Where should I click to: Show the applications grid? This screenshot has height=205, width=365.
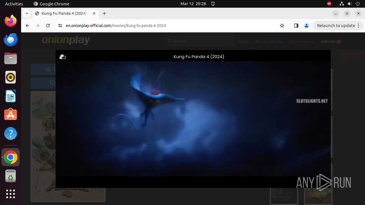tap(11, 194)
